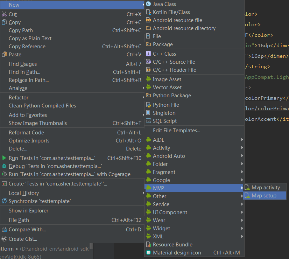Click the Python File icon
The height and width of the screenshot is (259, 289).
(x=148, y=105)
